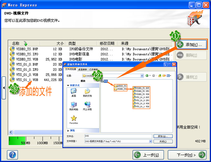Viewport: 211px width, 162px height.
Task: Select VTS_01_1.VOB file in the dialog list
Action: (x=141, y=107)
